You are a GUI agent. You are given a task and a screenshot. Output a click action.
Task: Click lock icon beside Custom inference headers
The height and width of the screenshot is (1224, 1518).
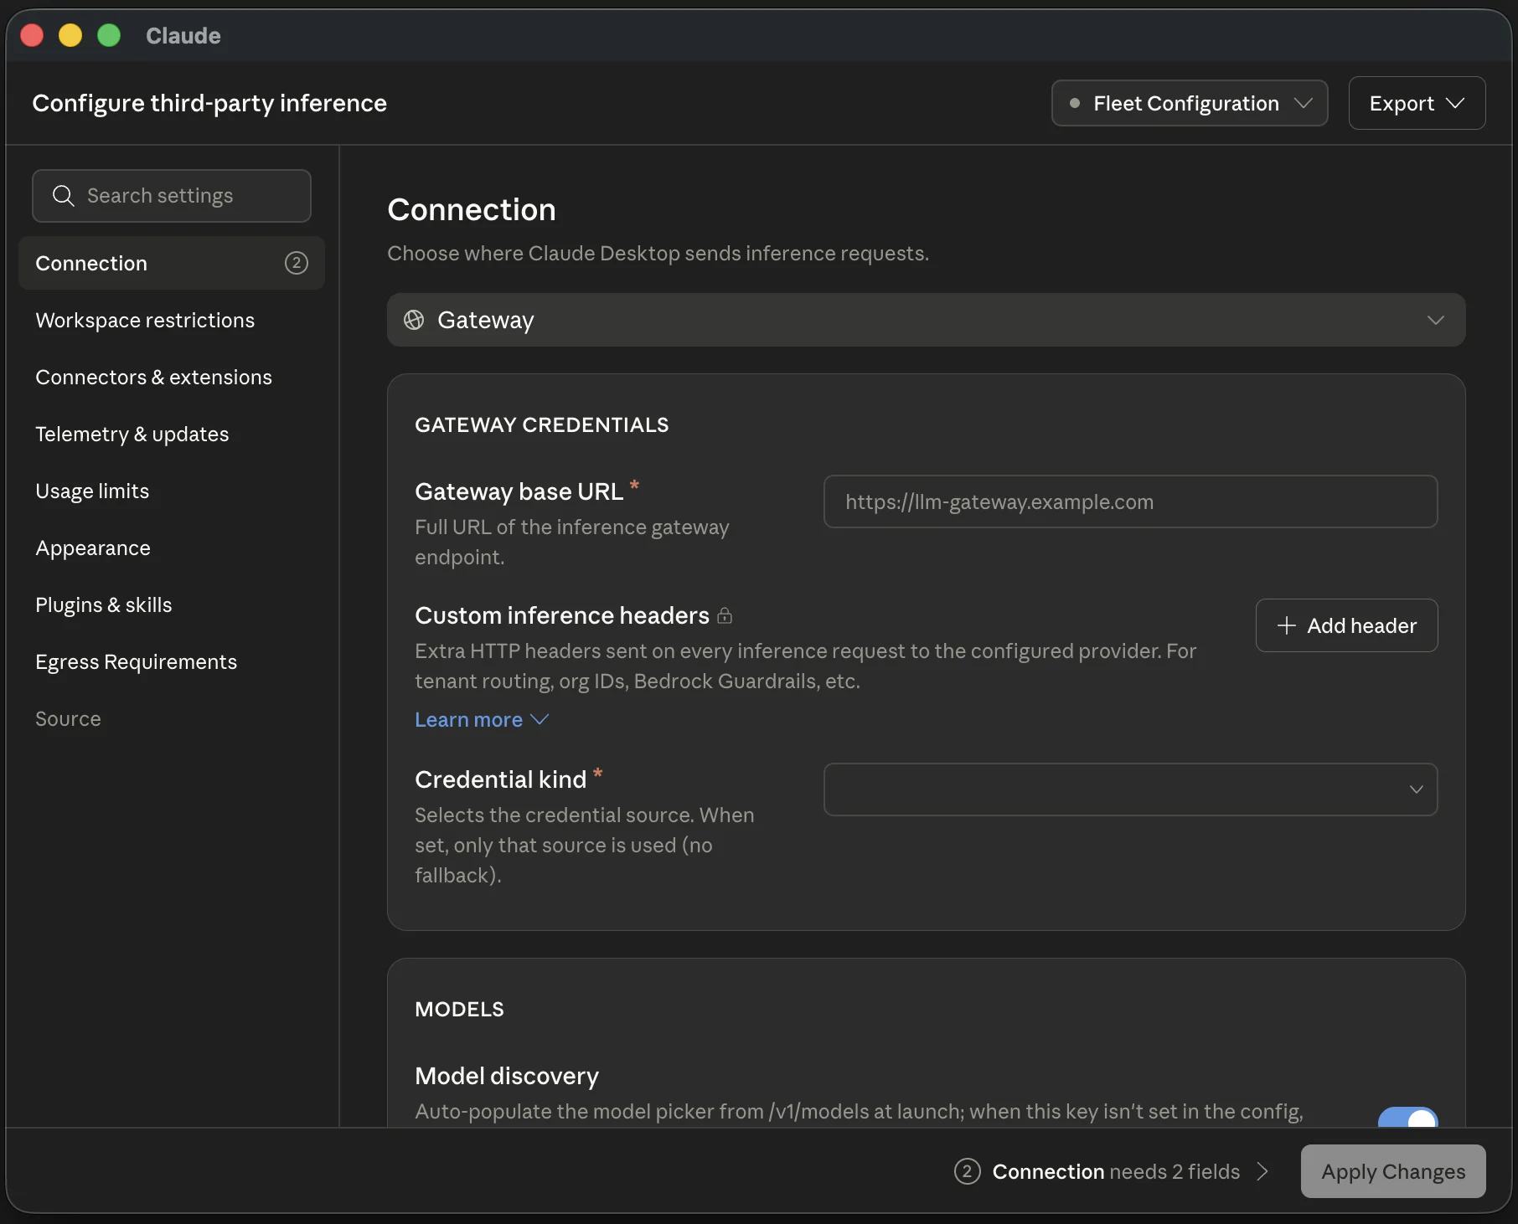coord(725,616)
